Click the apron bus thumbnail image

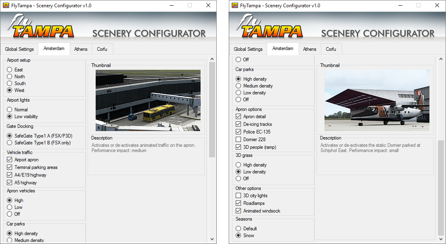148,100
